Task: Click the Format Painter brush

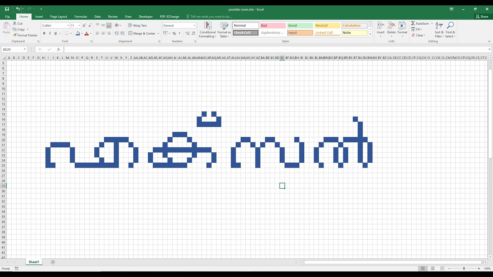Action: click(15, 35)
